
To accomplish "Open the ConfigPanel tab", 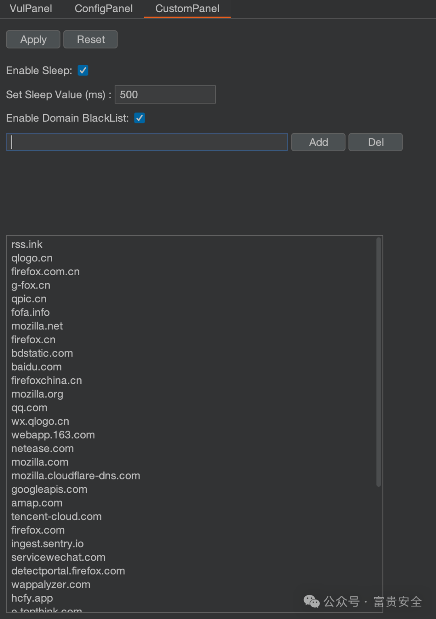I will pos(103,8).
